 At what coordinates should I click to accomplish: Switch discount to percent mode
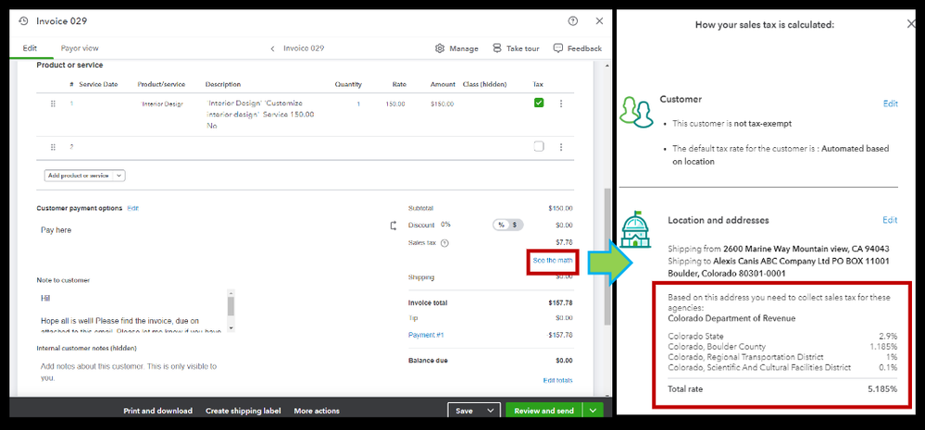[501, 225]
